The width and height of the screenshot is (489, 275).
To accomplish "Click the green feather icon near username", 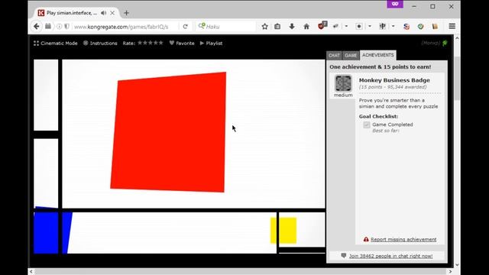I will [x=445, y=43].
